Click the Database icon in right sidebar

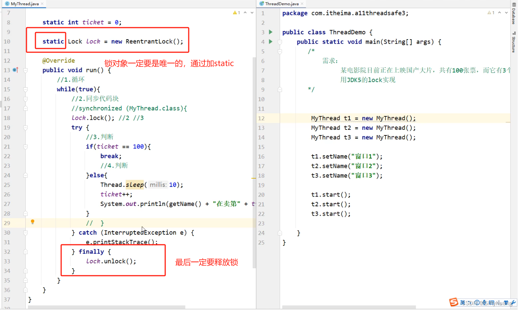click(x=514, y=4)
